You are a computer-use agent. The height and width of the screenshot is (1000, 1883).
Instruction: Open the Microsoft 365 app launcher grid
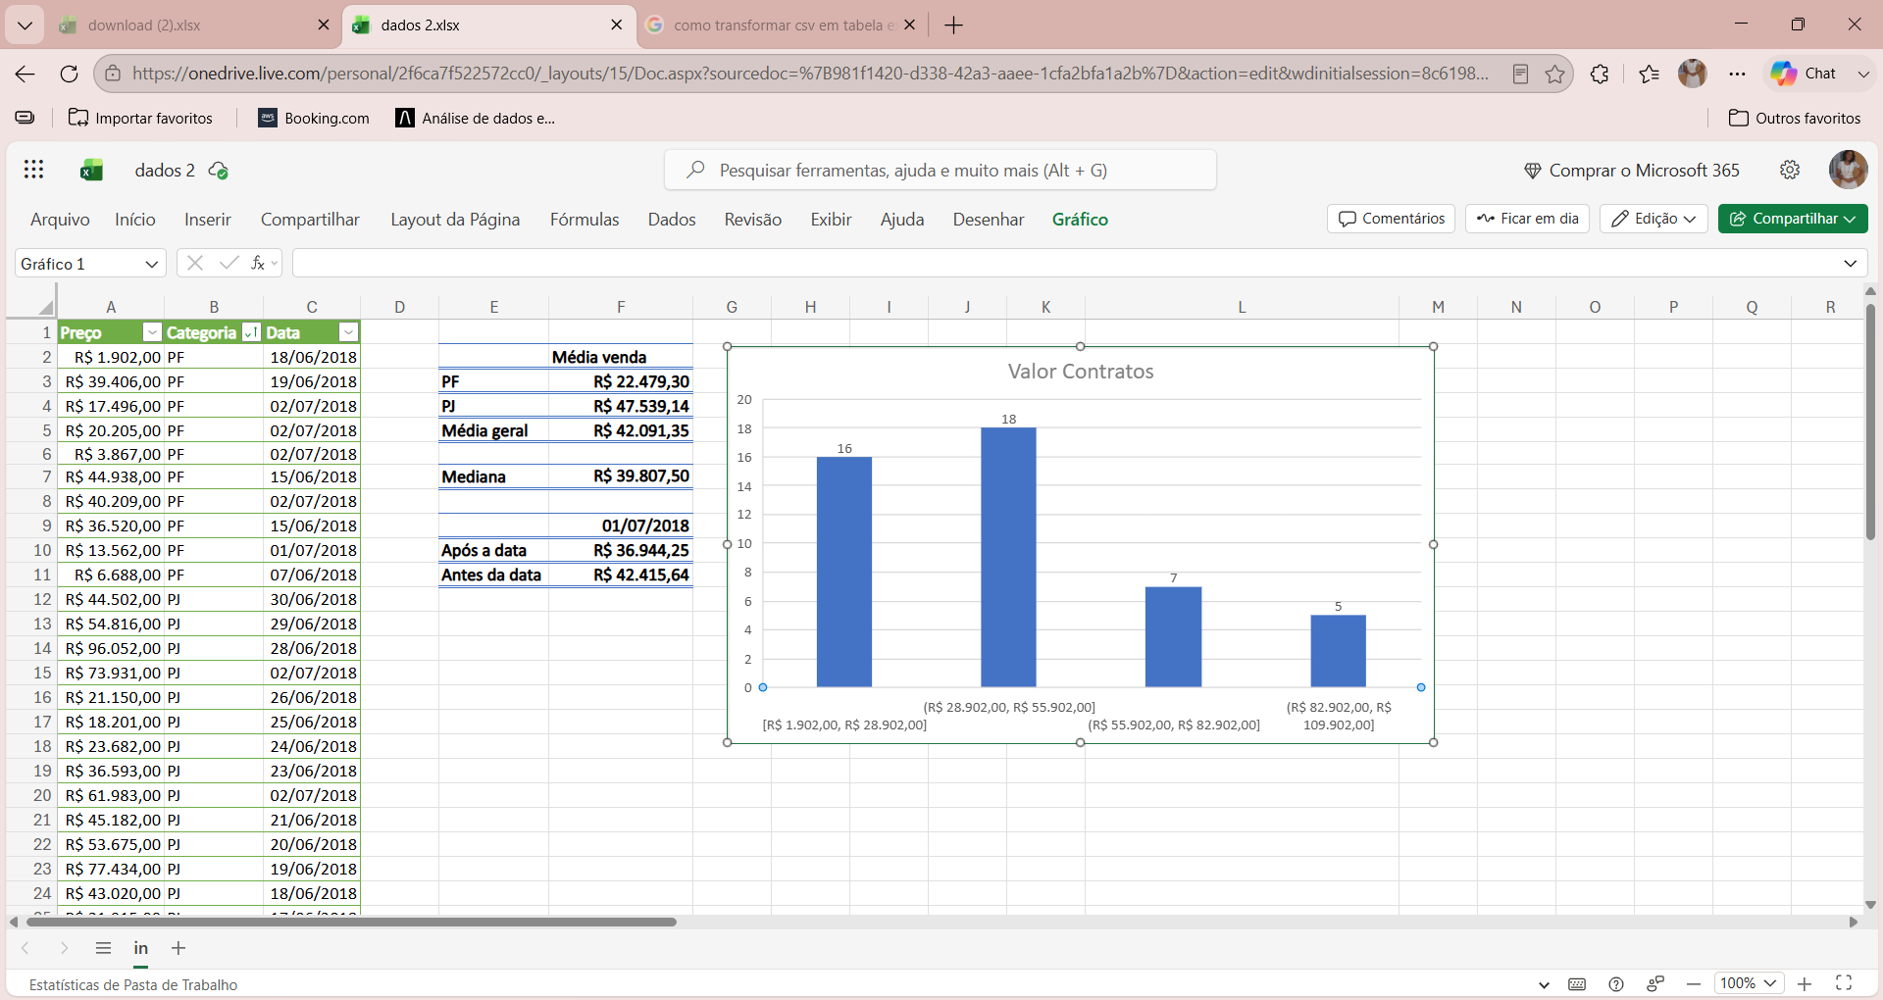[34, 170]
